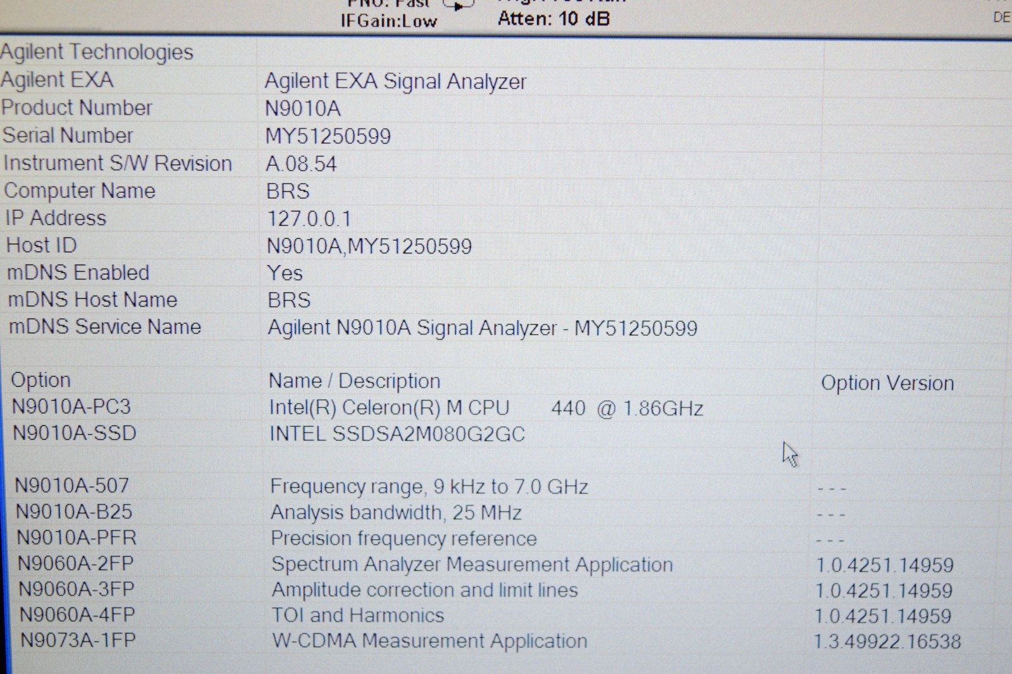Viewport: 1012px width, 674px height.
Task: Click the Computer Name label
Action: coord(80,191)
